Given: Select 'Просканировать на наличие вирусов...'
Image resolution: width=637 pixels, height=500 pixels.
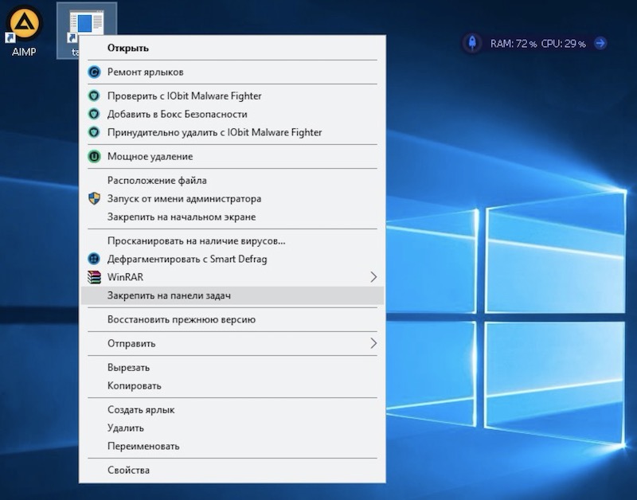Looking at the screenshot, I should (233, 241).
